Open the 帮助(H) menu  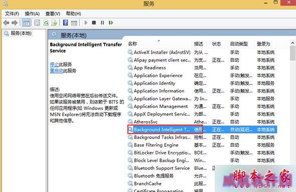click(73, 14)
